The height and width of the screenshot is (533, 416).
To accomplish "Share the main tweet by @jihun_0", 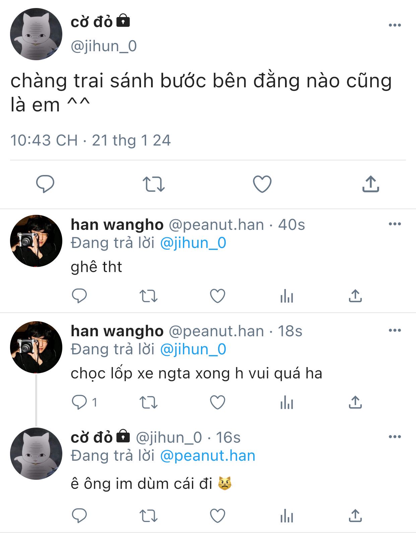I will coord(370,183).
